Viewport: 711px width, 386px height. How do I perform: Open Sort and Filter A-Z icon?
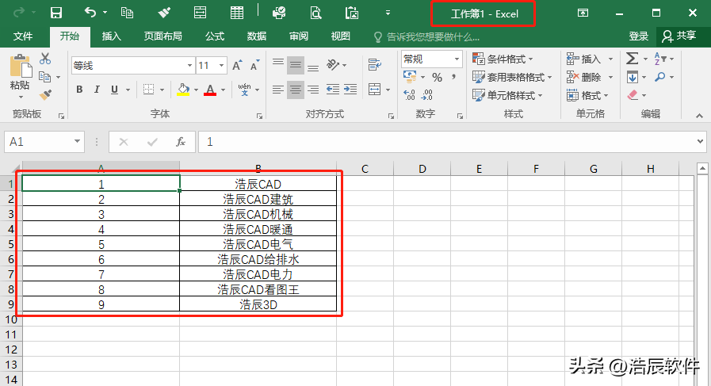coord(659,59)
